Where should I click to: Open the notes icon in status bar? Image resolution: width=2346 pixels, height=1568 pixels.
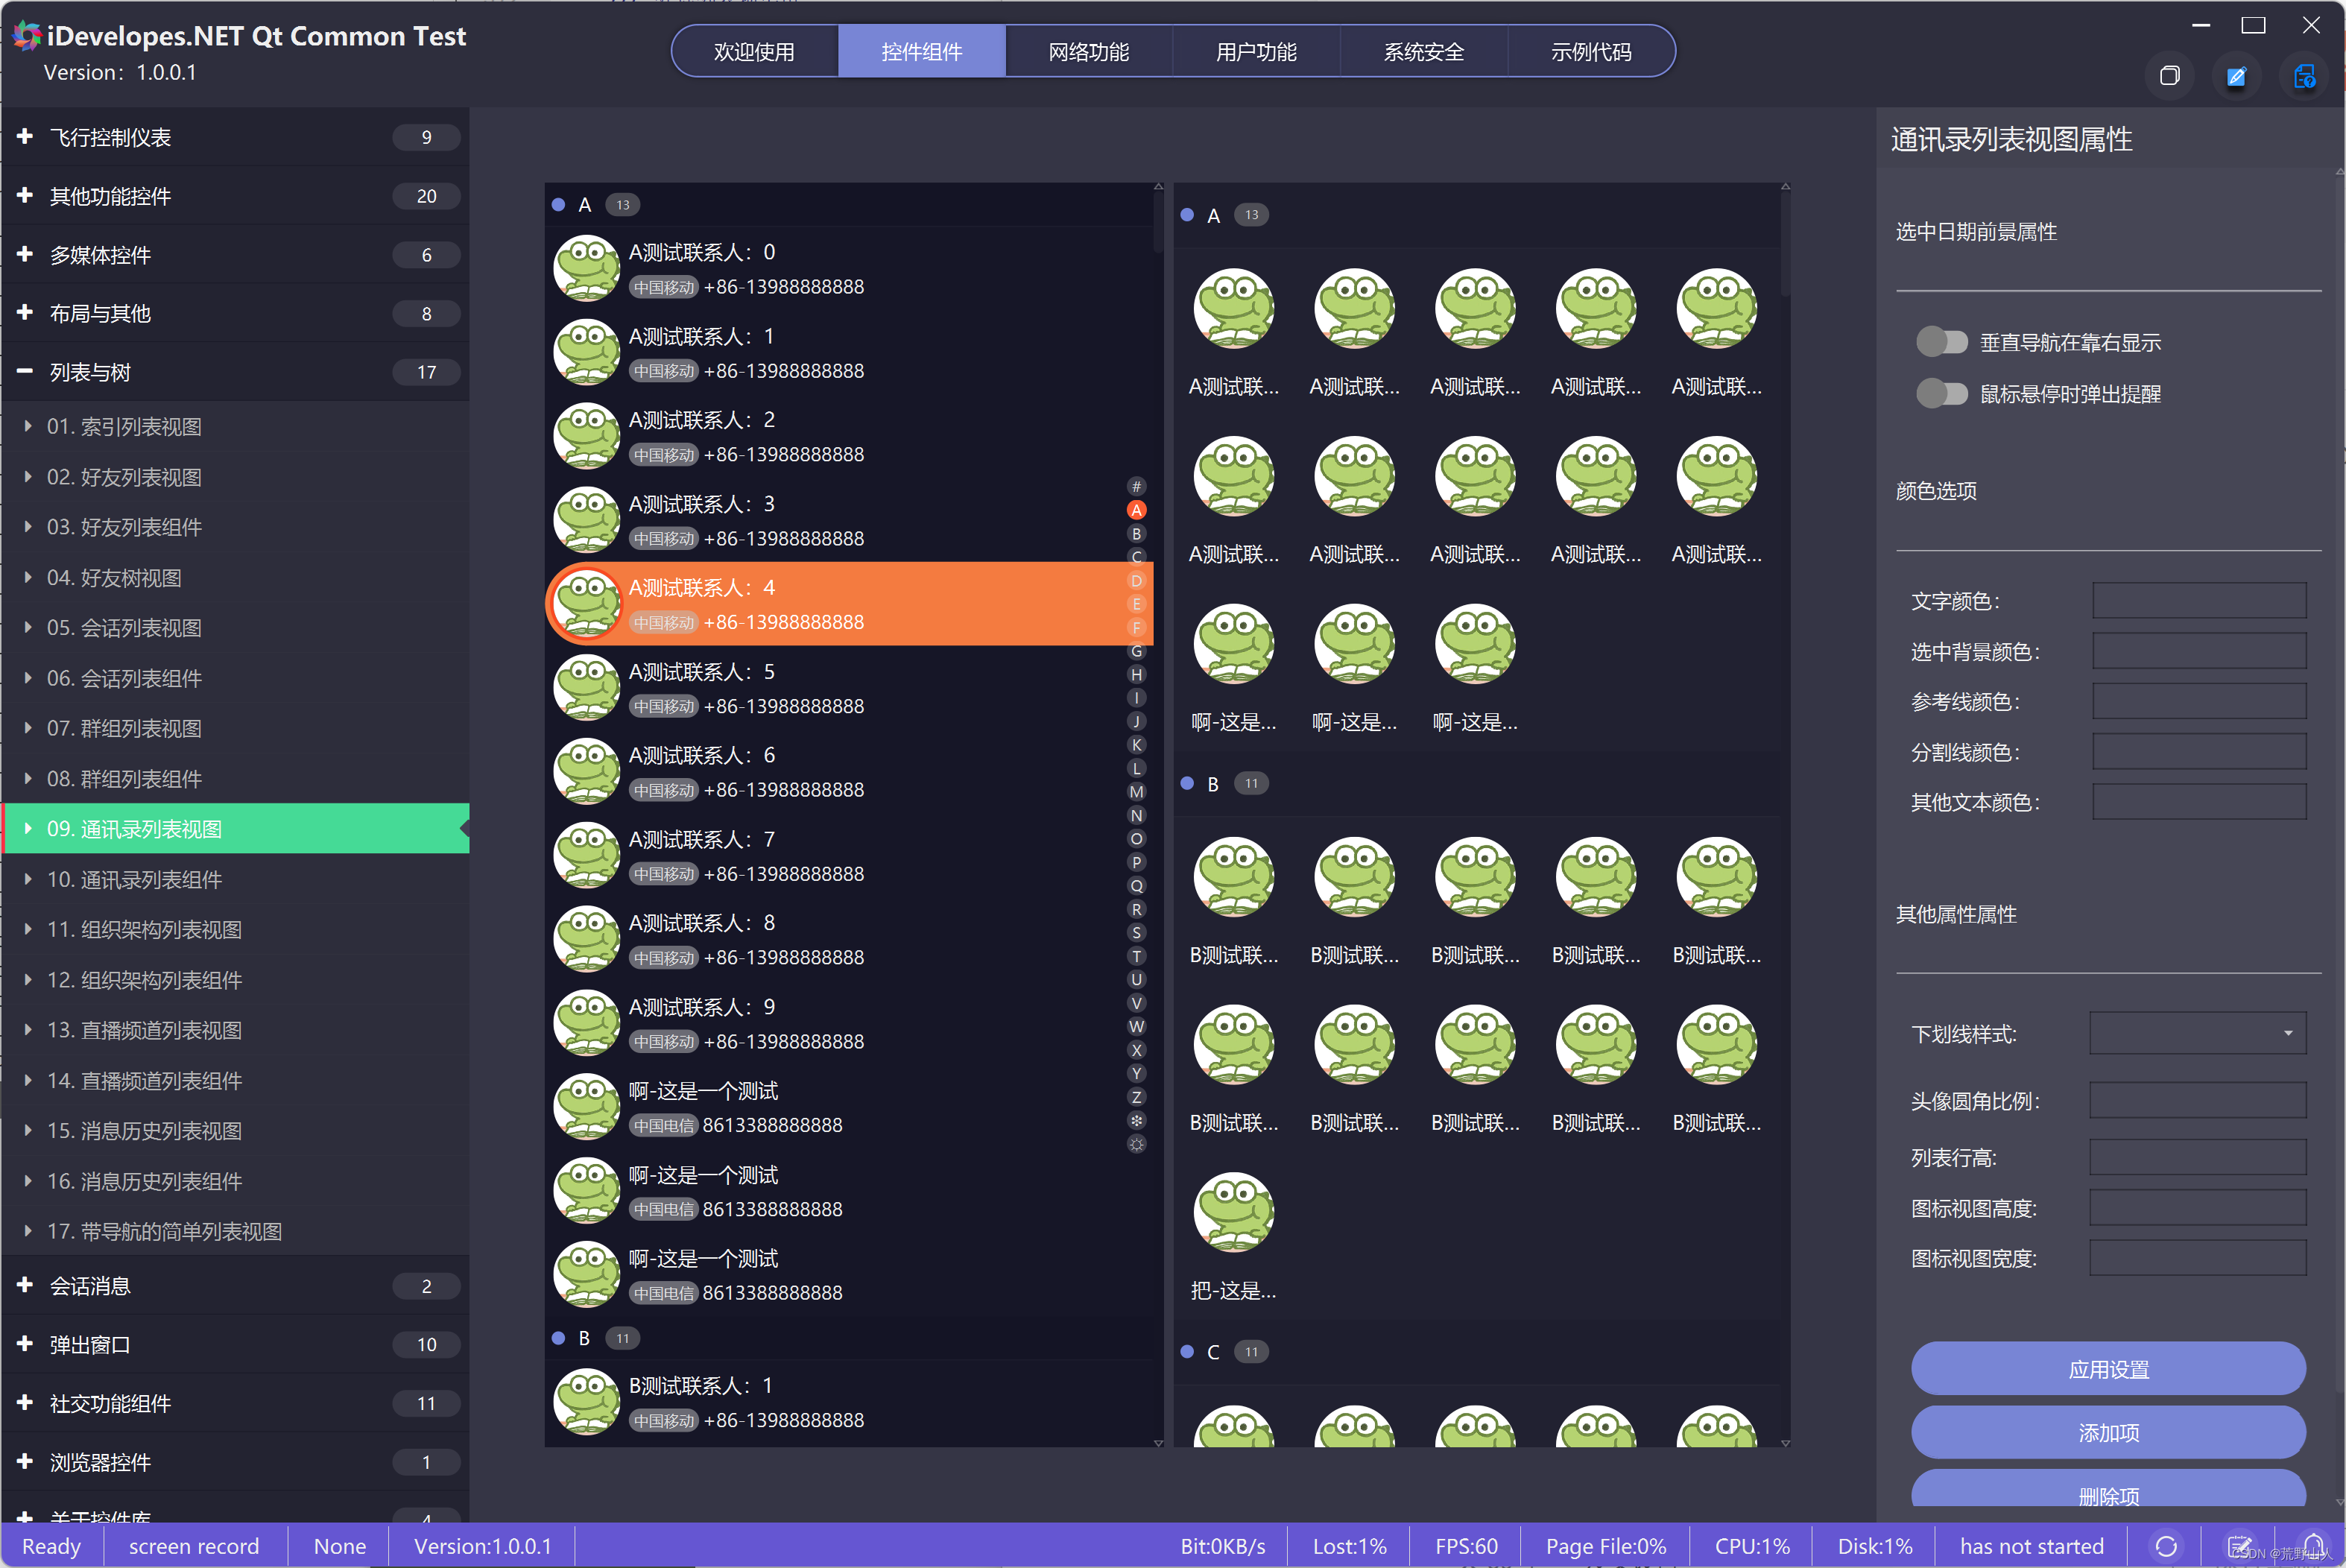click(2239, 1546)
